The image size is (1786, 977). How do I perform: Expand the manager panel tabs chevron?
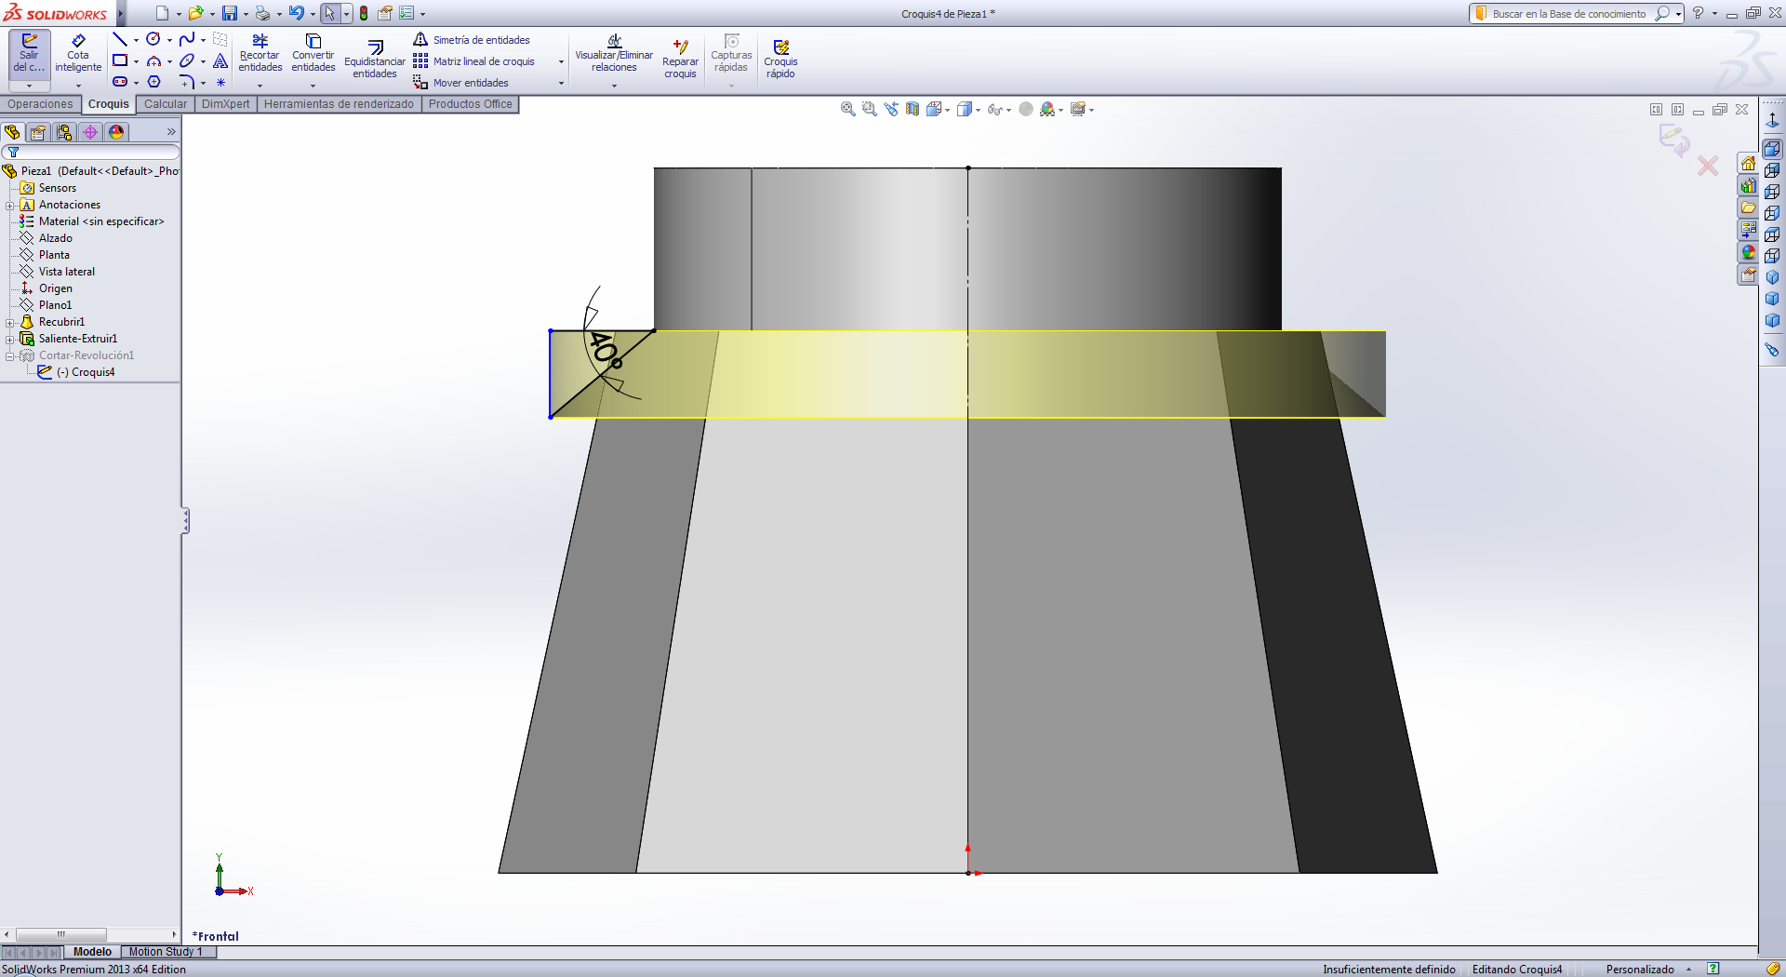[x=171, y=132]
